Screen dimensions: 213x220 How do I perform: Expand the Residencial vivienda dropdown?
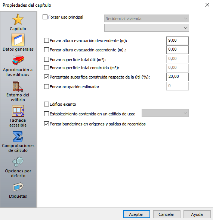click(146, 18)
